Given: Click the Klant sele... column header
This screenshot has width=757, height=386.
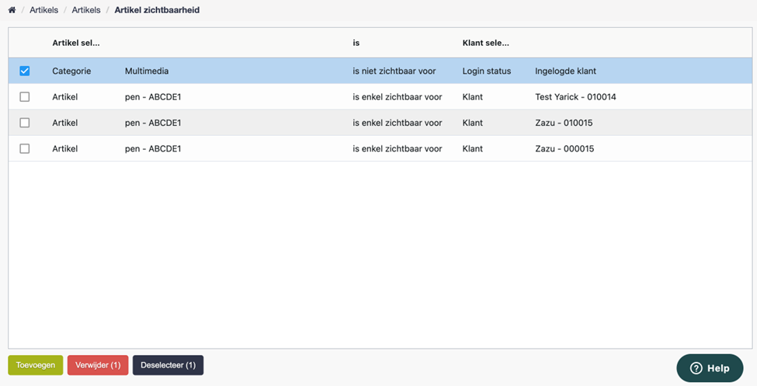Looking at the screenshot, I should click(x=486, y=43).
